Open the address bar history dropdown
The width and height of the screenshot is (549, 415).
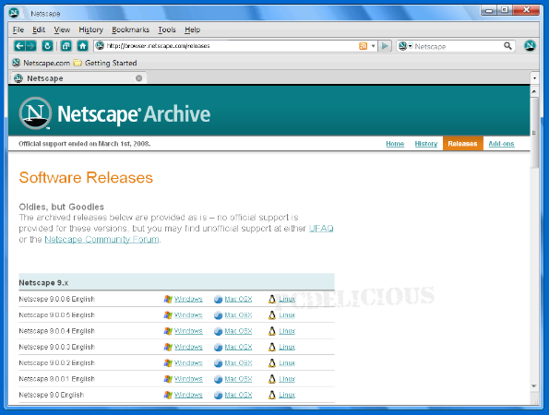pyautogui.click(x=374, y=46)
